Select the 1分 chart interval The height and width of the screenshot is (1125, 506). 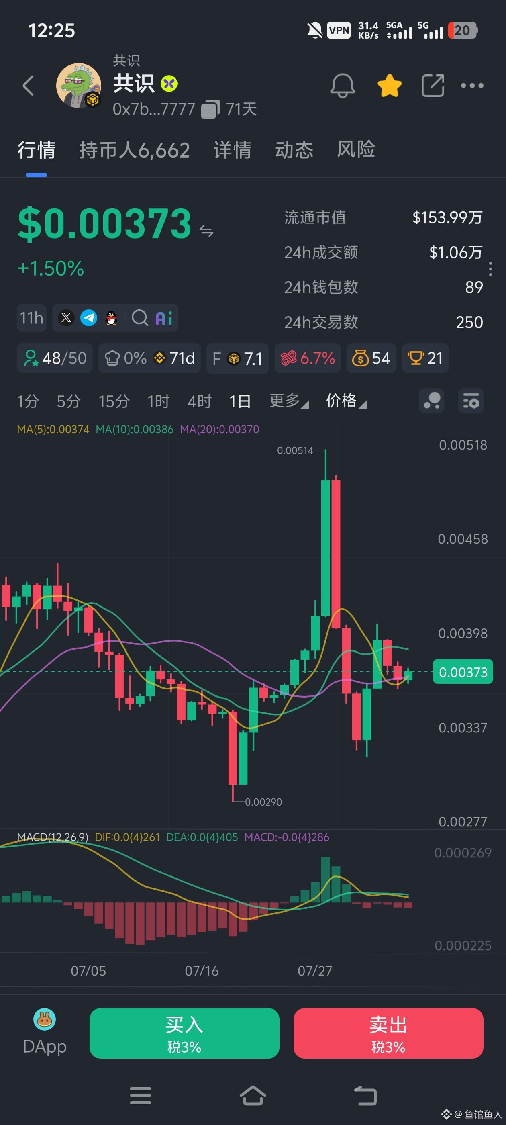[28, 401]
